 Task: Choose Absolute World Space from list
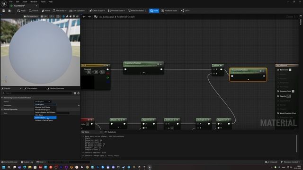pyautogui.click(x=45, y=107)
